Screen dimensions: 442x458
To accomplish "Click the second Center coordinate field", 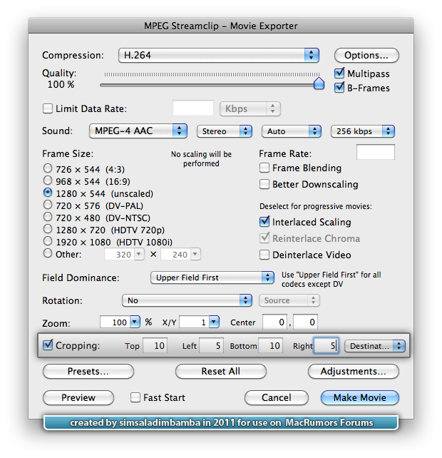I will (305, 322).
